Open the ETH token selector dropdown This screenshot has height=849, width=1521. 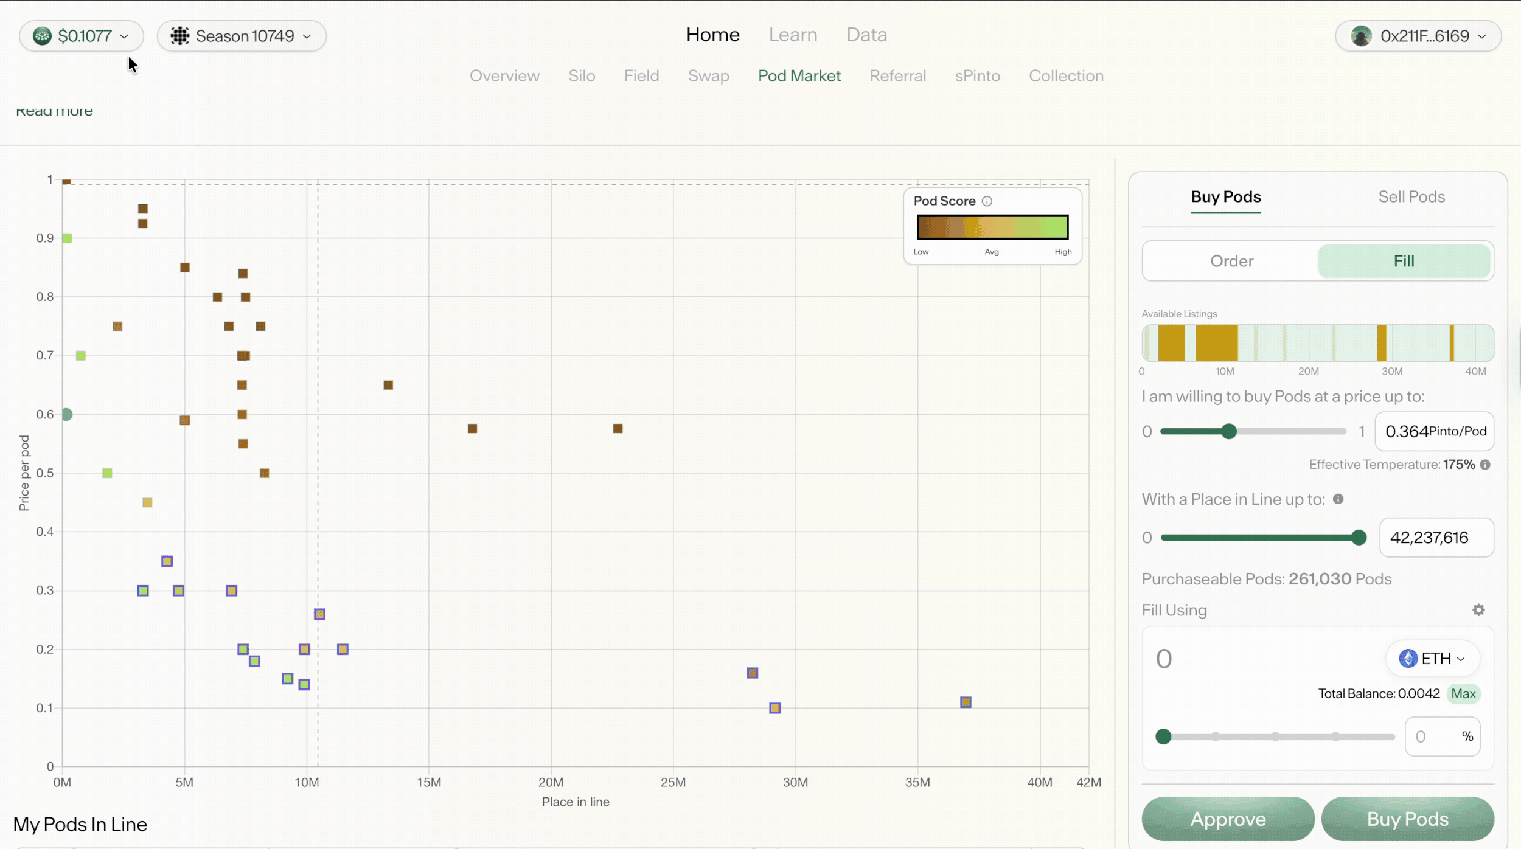(x=1432, y=659)
